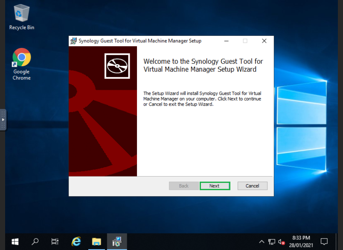Launch Google Chrome from the desktop
Screen dimensions: 343x250
pos(22,64)
